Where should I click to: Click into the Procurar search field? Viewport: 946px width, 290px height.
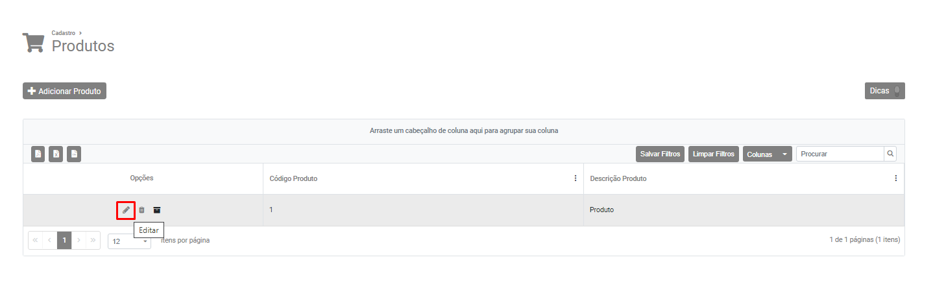[840, 154]
